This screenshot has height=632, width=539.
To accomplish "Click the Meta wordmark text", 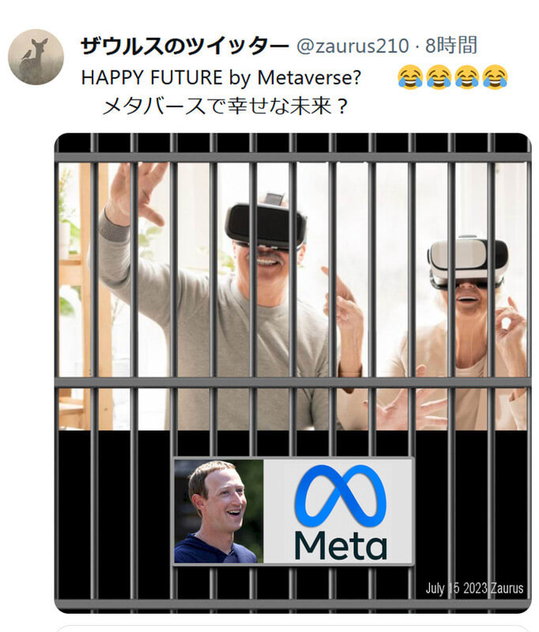I will pos(341,544).
